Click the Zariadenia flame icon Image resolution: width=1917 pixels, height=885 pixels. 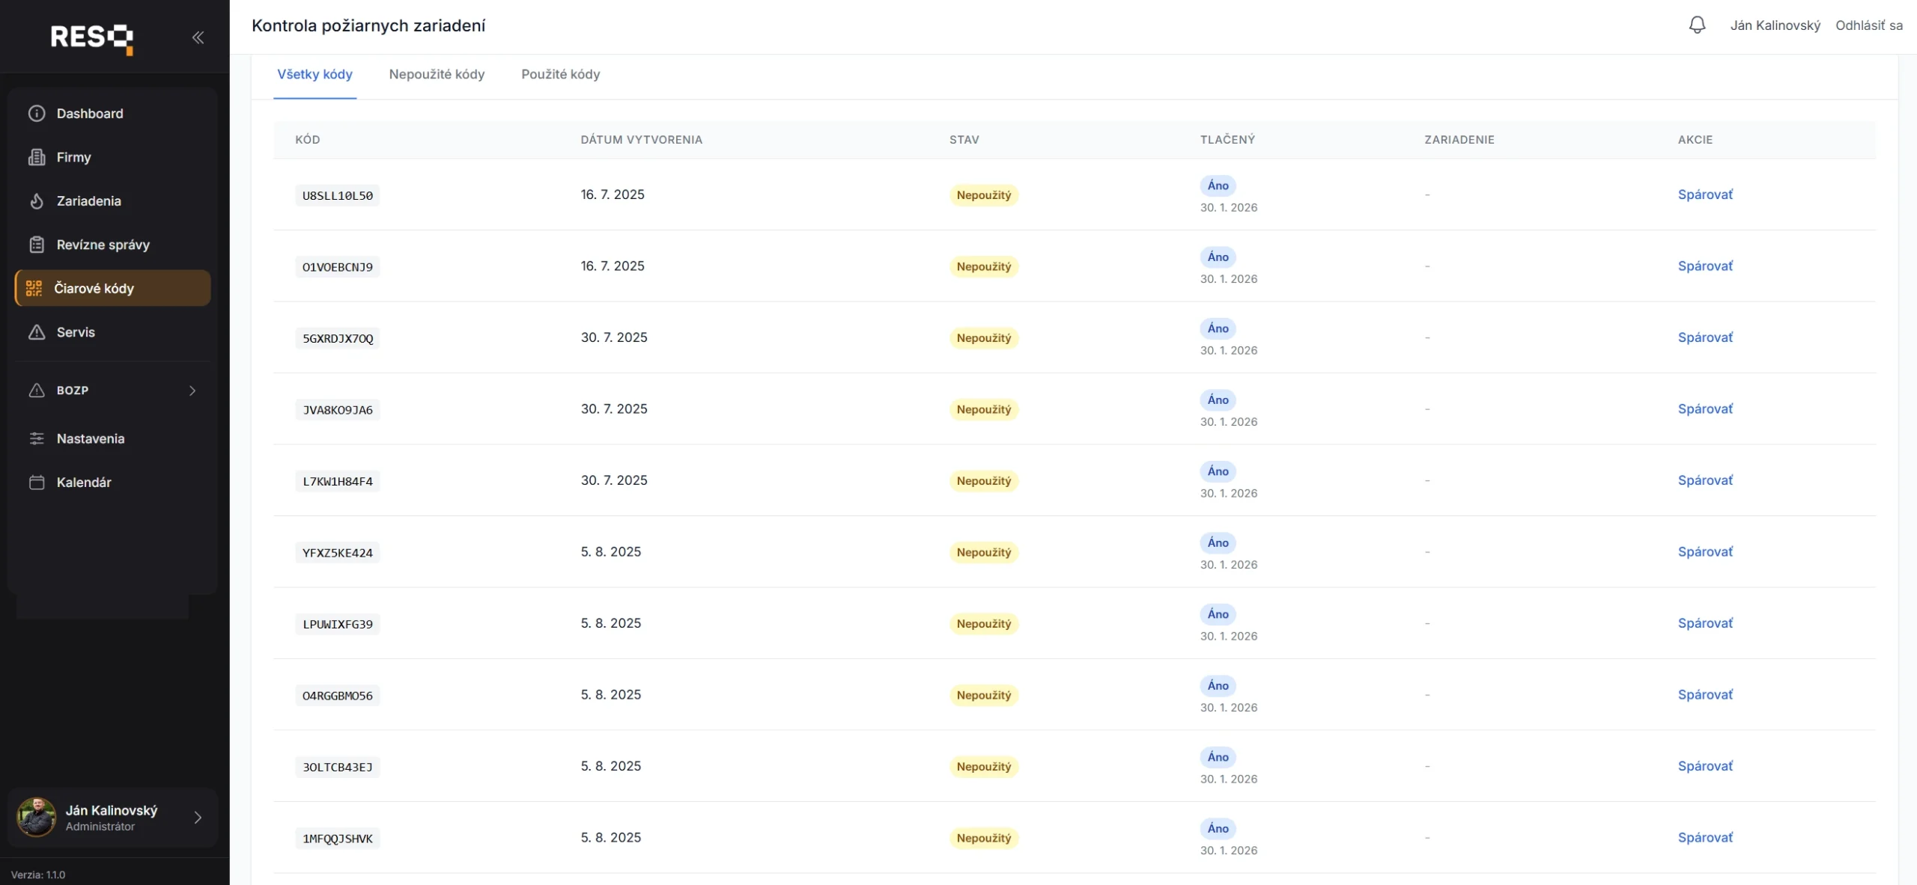pyautogui.click(x=37, y=201)
